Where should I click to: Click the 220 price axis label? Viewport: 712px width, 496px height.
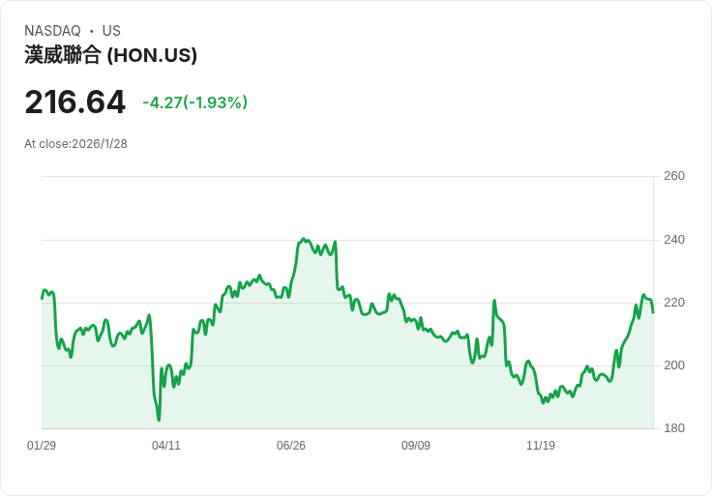coord(674,303)
